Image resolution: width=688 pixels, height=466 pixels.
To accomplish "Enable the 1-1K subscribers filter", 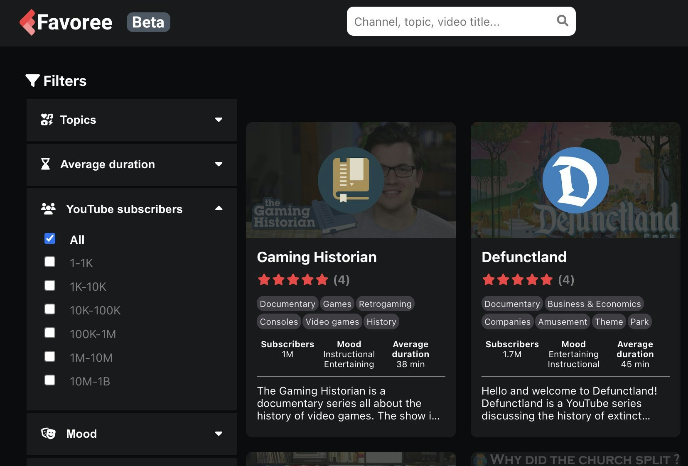I will click(50, 262).
